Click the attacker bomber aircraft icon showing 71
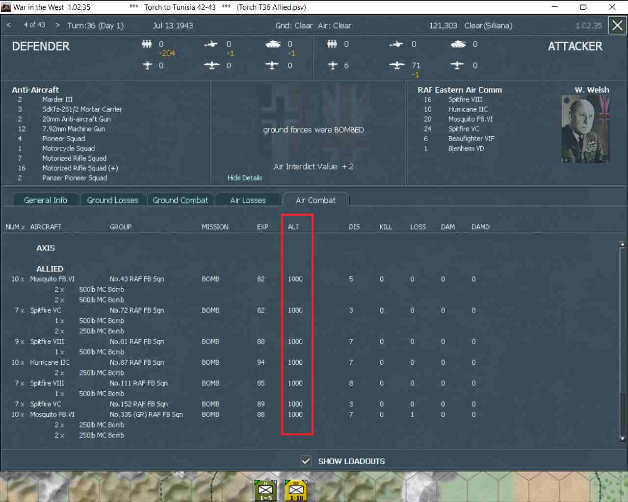 click(397, 65)
